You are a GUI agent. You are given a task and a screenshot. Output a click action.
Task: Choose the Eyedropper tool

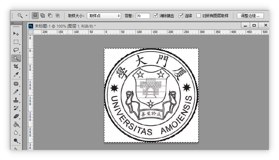point(16,74)
